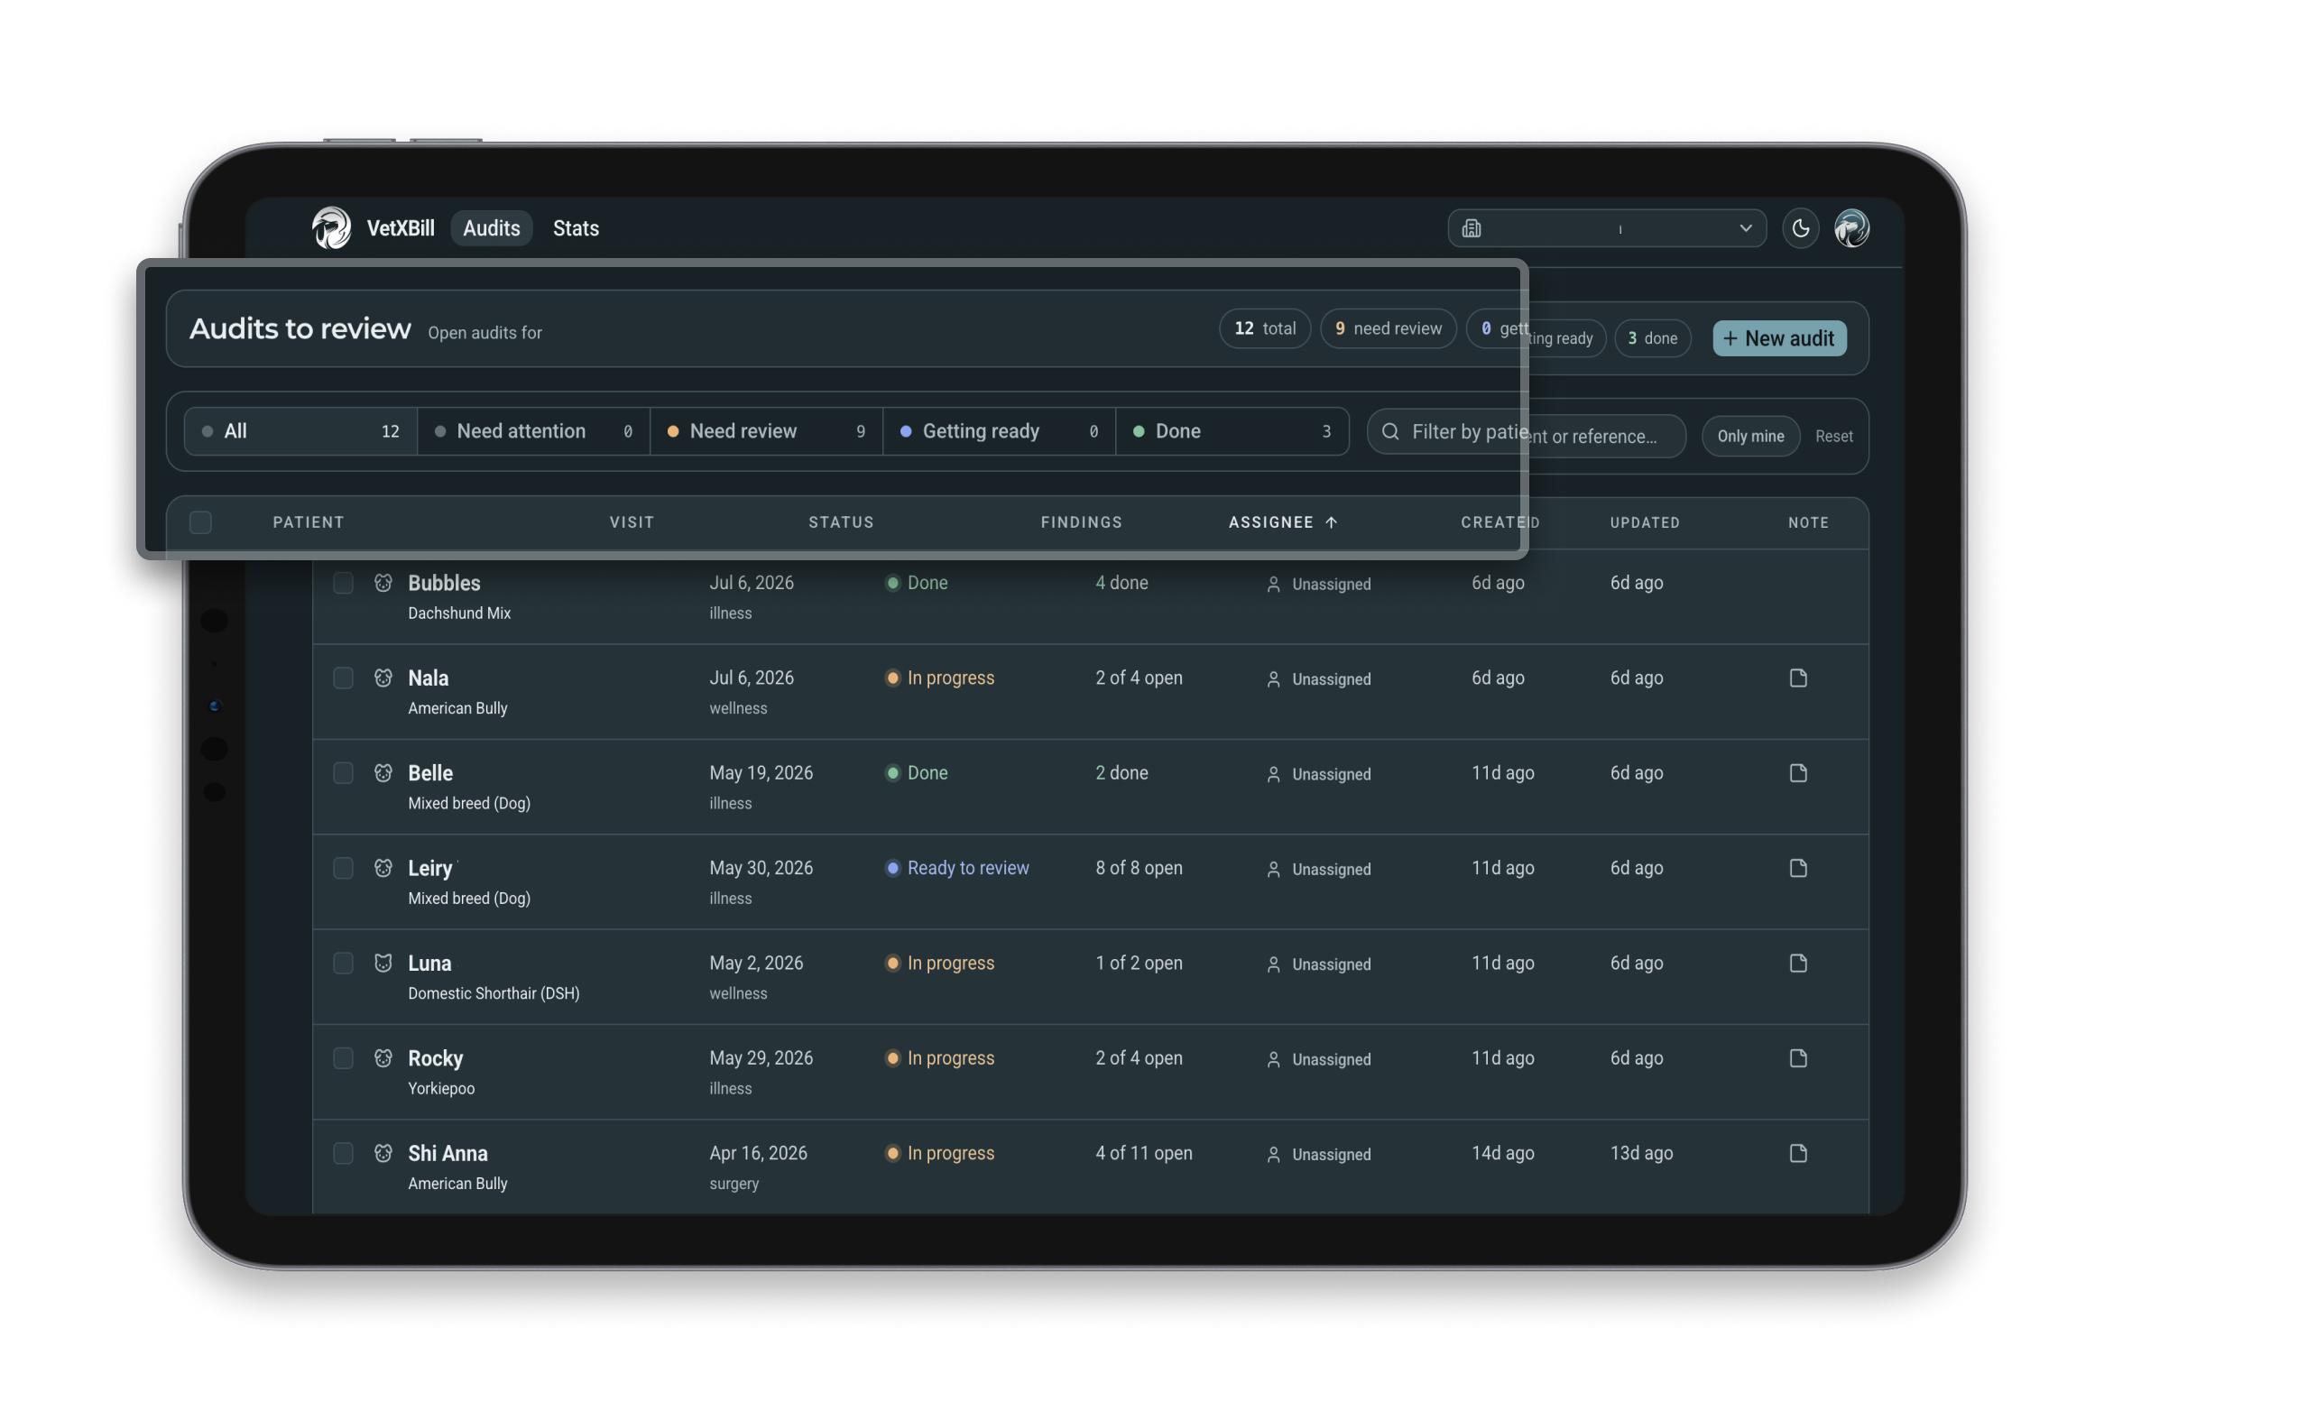Sort by the Updated column header
Viewport: 2307px width, 1402px height.
[1644, 522]
